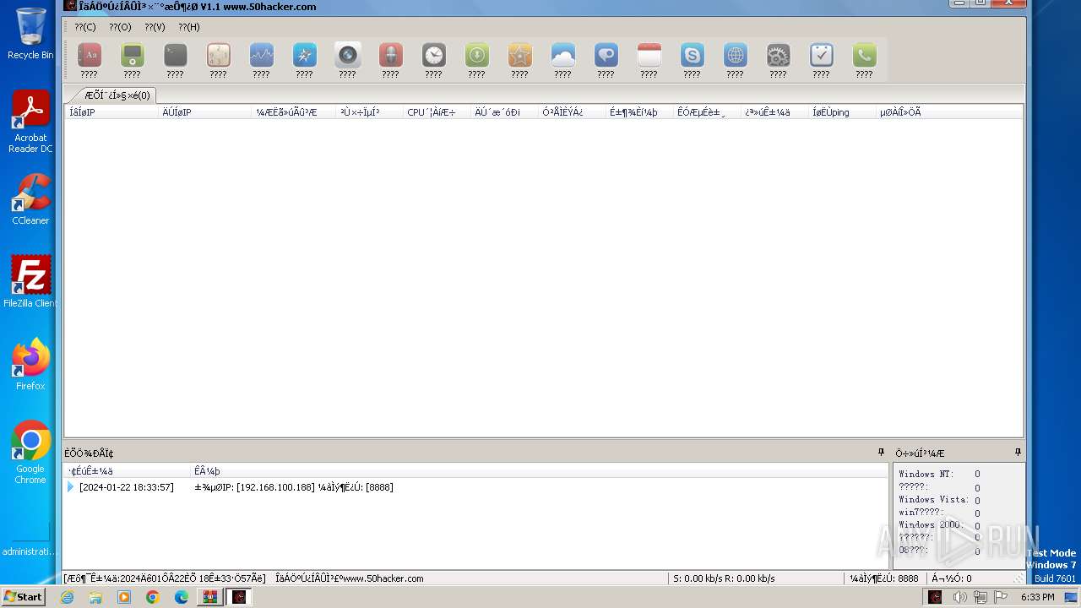The image size is (1081, 608).
Task: Pin the OS statistics panel pushpin
Action: 1018,453
